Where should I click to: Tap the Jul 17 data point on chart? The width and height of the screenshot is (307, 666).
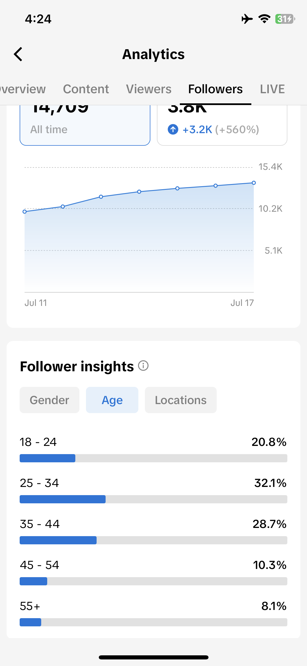coord(254,183)
